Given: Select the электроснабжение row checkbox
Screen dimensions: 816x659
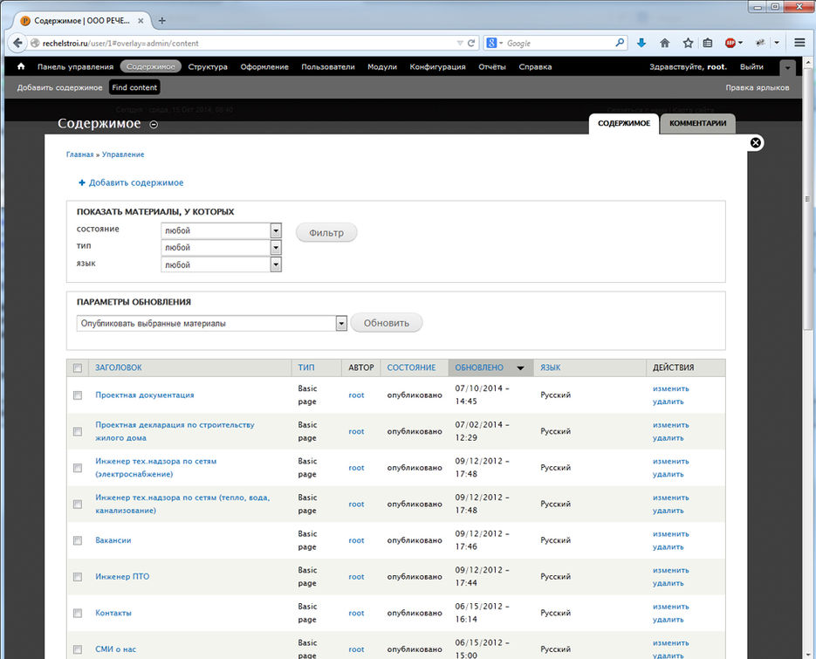Looking at the screenshot, I should tap(78, 468).
